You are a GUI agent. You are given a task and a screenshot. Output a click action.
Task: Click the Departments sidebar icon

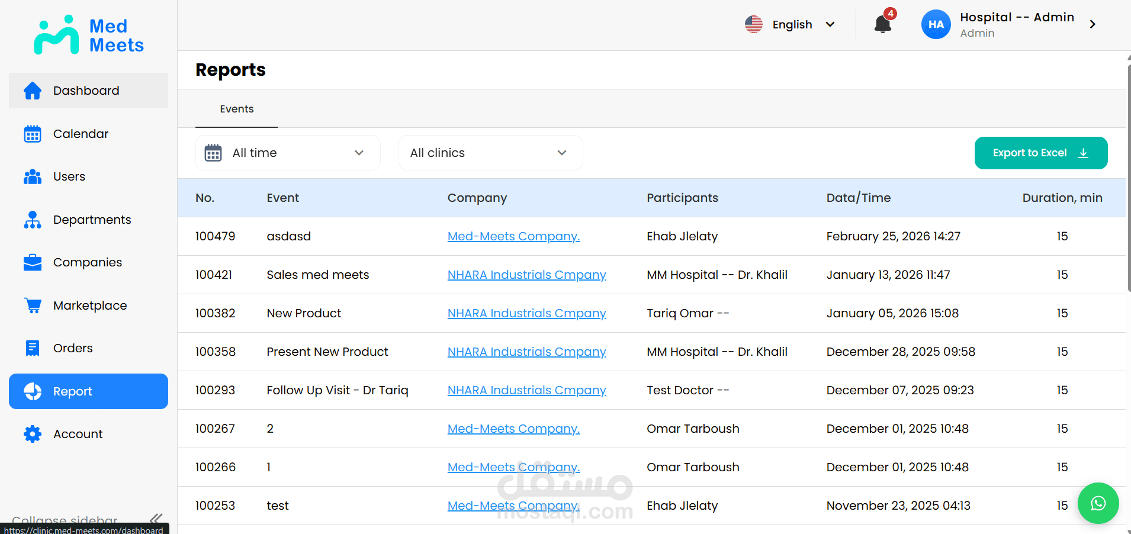pos(33,220)
